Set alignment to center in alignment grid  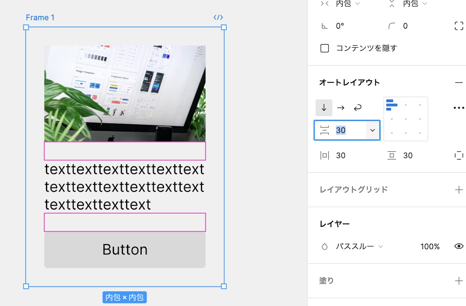(406, 119)
